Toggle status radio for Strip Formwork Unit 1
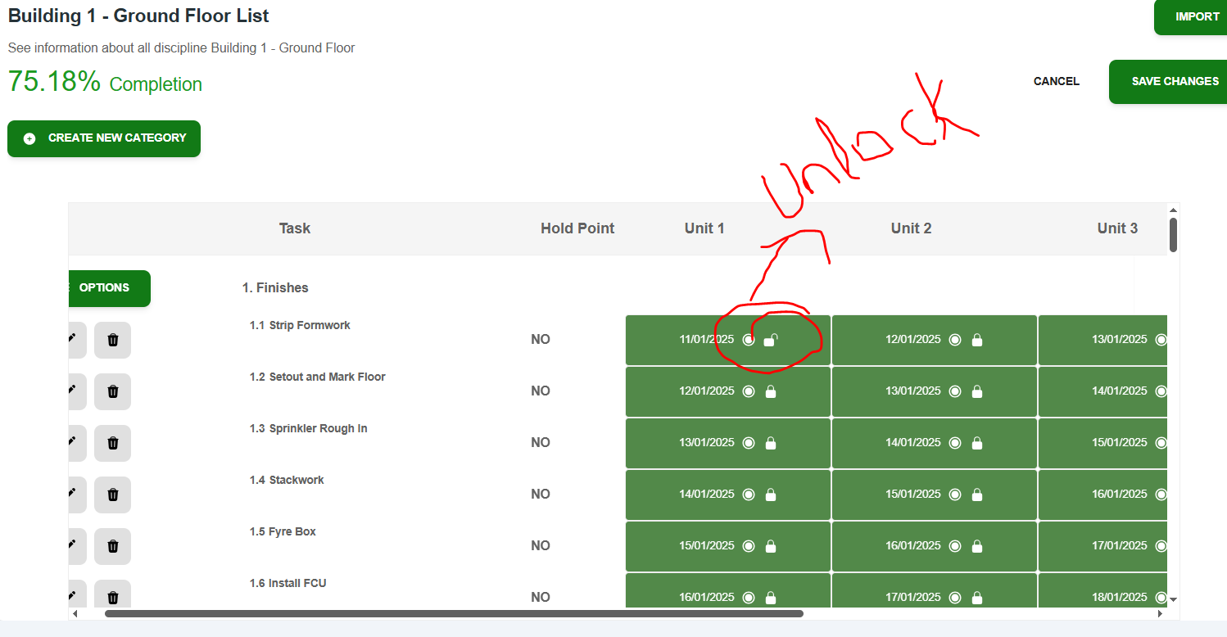The width and height of the screenshot is (1227, 637). (749, 341)
